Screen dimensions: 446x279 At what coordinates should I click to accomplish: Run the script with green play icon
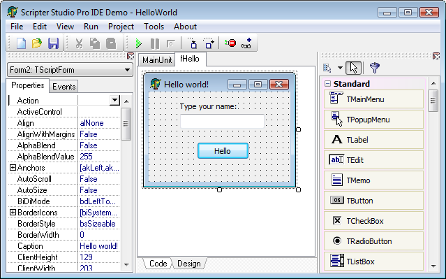tap(138, 43)
